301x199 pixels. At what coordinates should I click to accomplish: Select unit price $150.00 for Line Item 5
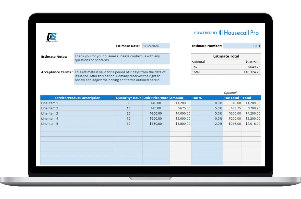click(x=156, y=124)
